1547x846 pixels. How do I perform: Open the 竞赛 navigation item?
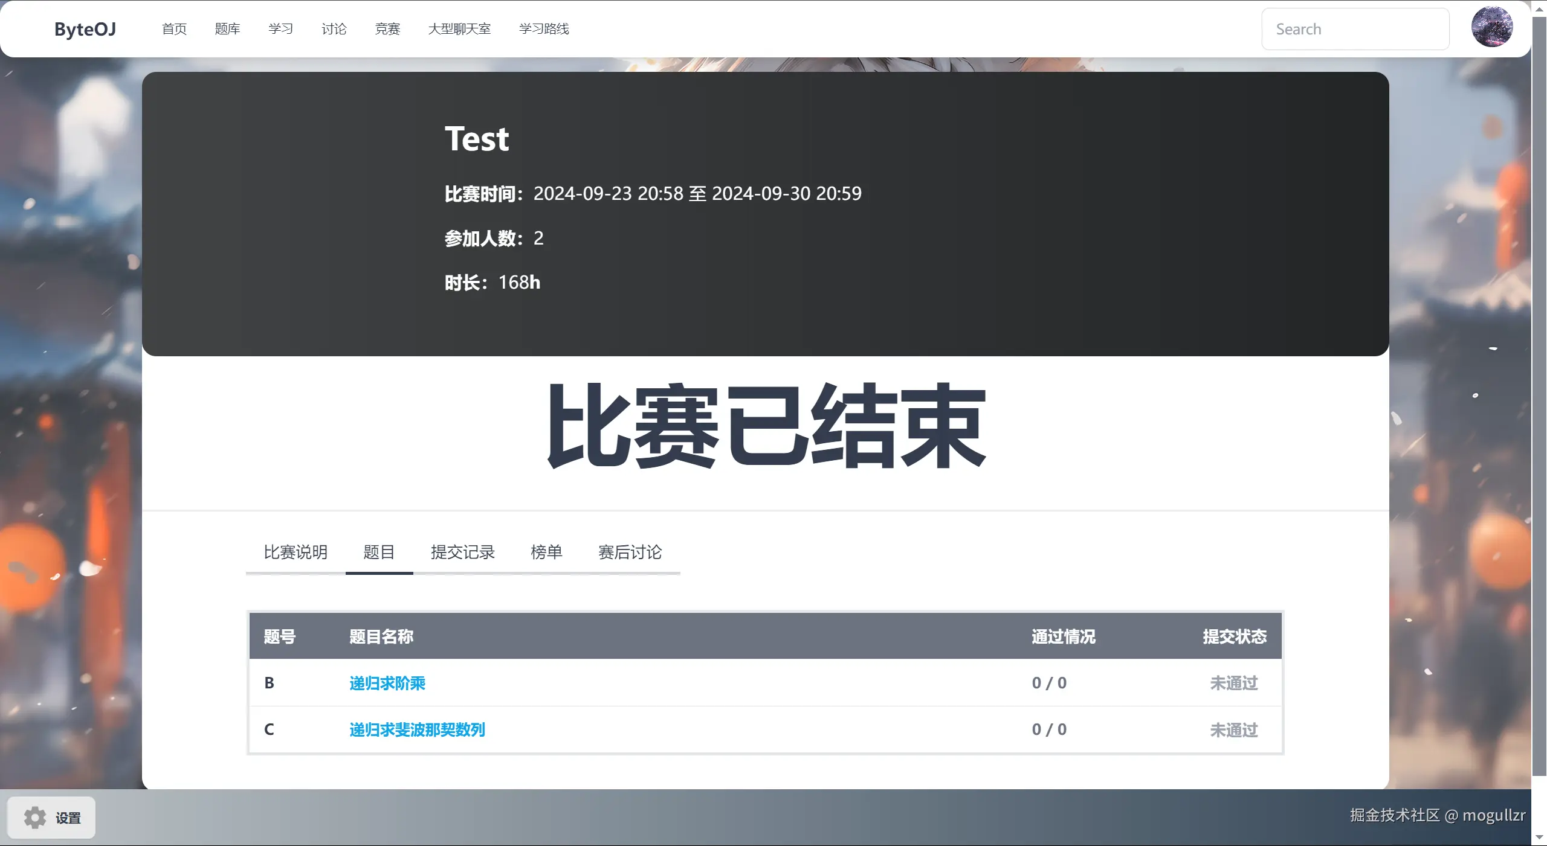point(387,28)
